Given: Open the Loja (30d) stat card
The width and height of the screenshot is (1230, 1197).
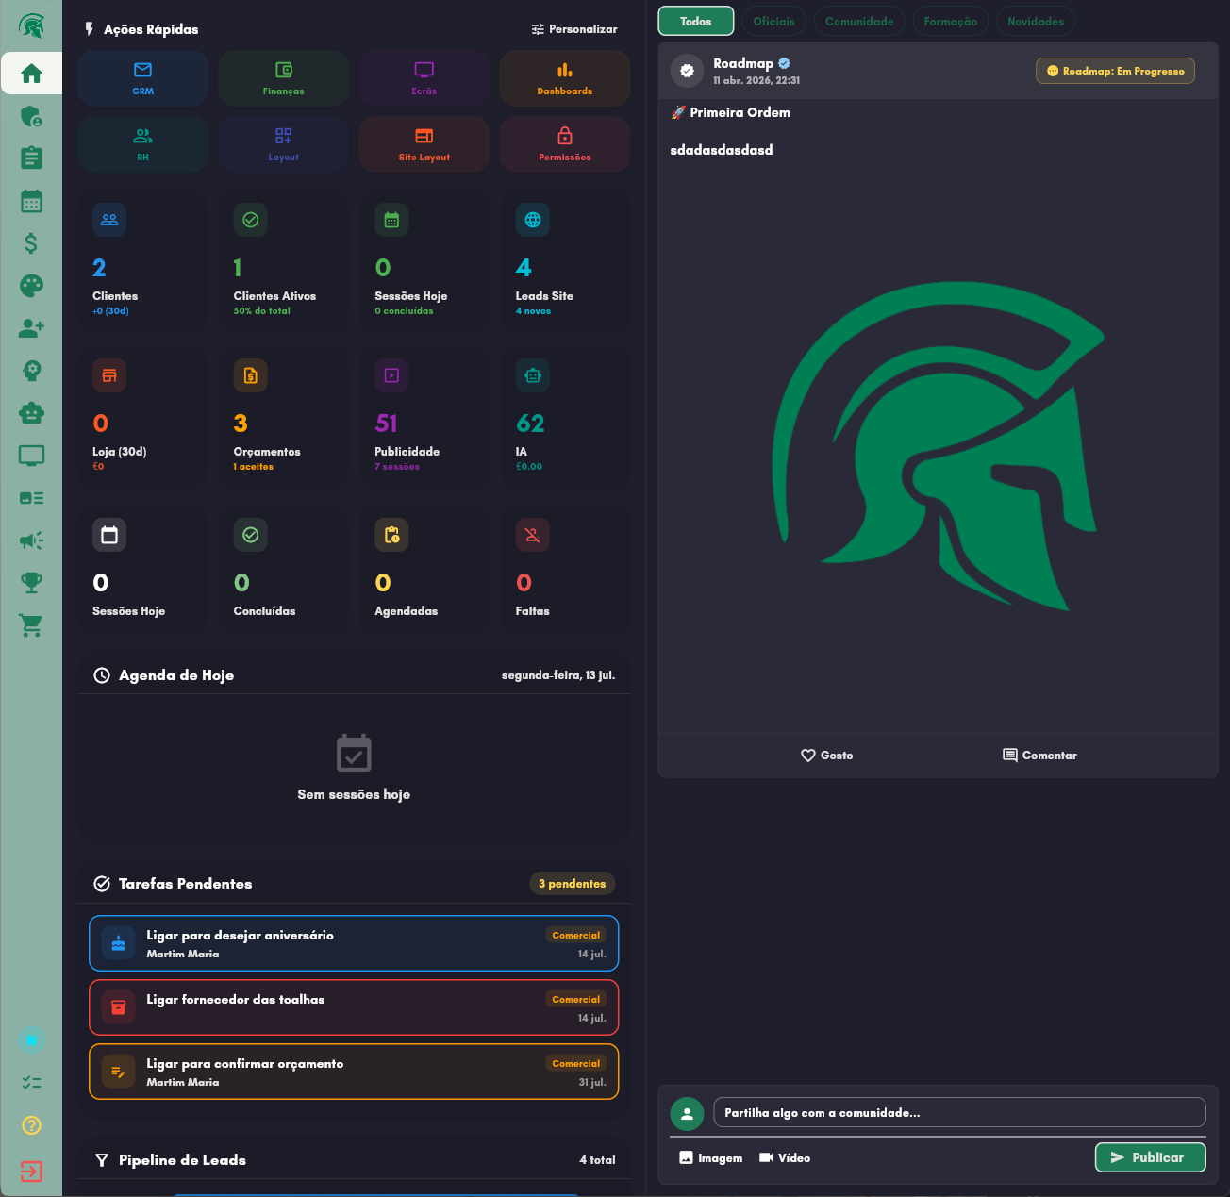Looking at the screenshot, I should point(142,417).
